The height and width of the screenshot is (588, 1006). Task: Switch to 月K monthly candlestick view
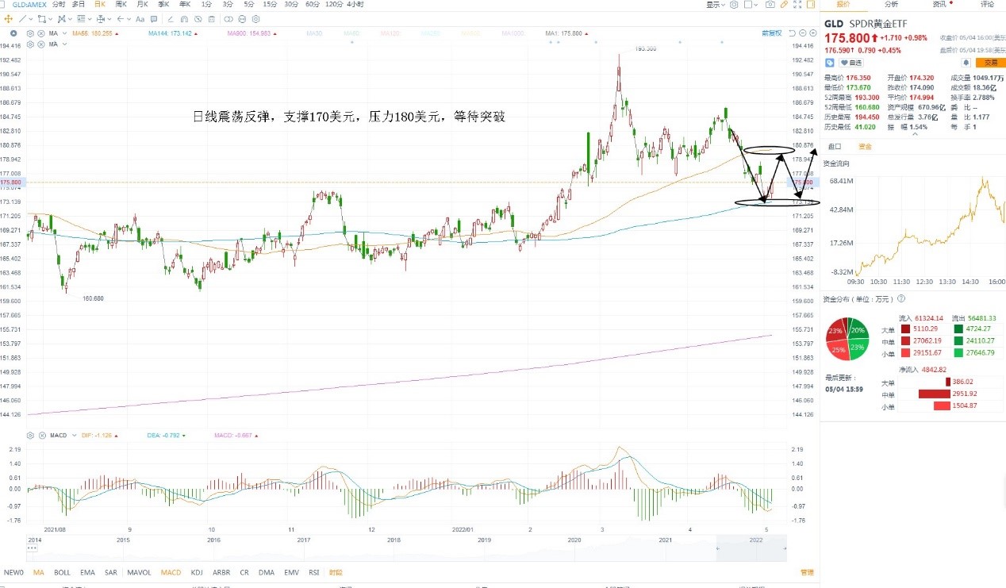pos(143,4)
